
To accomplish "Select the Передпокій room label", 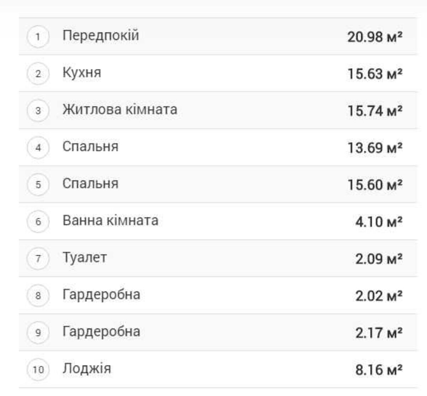I will 101,36.
